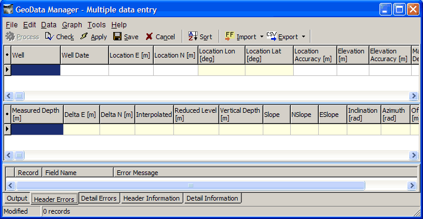
Task: Click the Sort A-Z icon
Action: (193, 36)
